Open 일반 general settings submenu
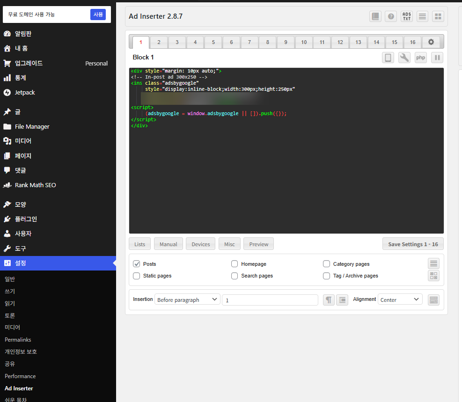462x402 pixels. [x=10, y=279]
